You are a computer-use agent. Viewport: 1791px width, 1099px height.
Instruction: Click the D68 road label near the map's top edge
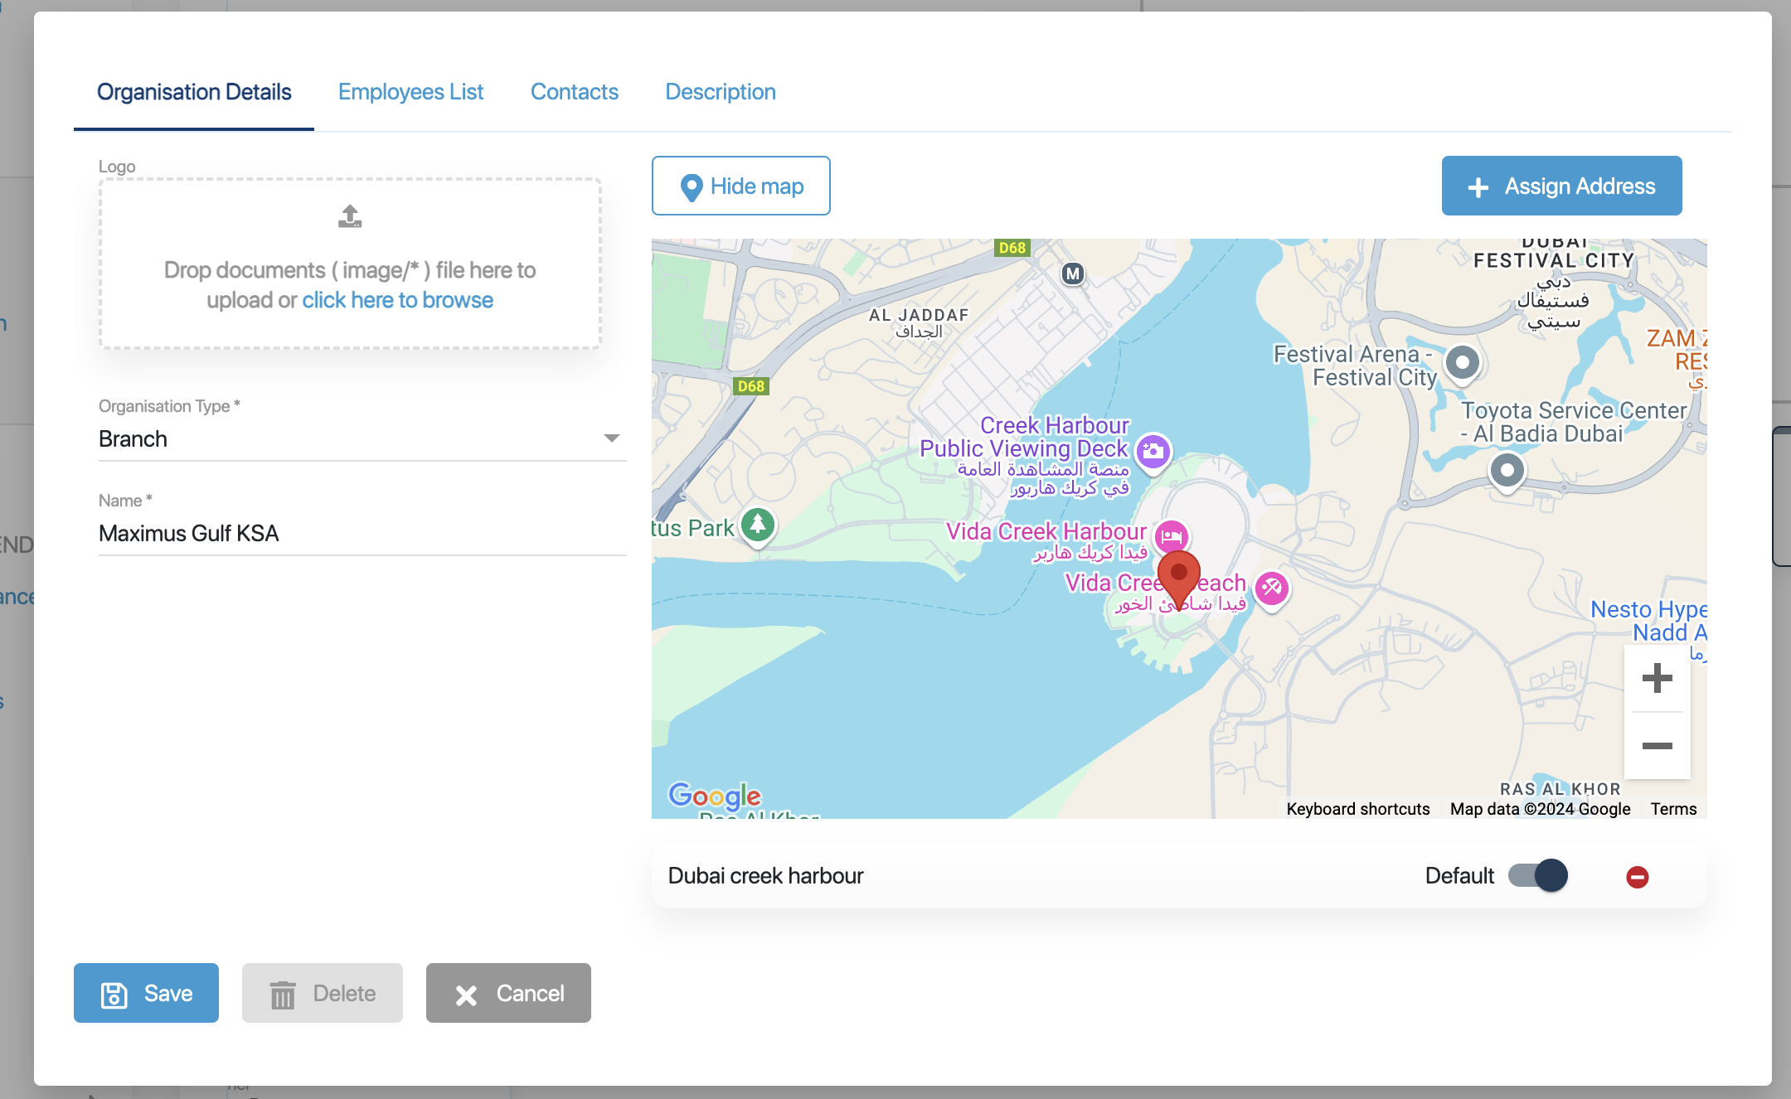[1012, 248]
